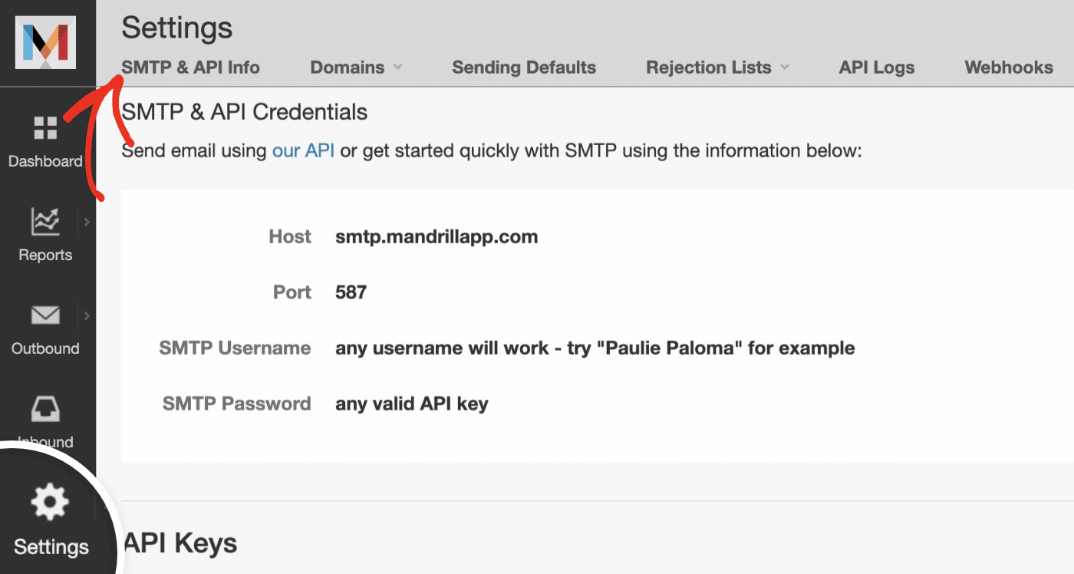Image resolution: width=1074 pixels, height=574 pixels.
Task: Click "any valid API key" text
Action: pyautogui.click(x=412, y=404)
